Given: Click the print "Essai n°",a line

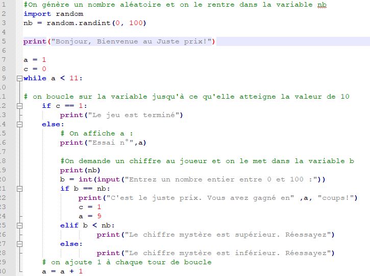Looking at the screenshot, I should click(x=103, y=143).
